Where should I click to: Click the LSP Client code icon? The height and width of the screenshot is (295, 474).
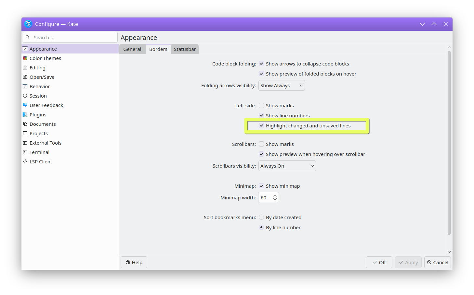(25, 161)
